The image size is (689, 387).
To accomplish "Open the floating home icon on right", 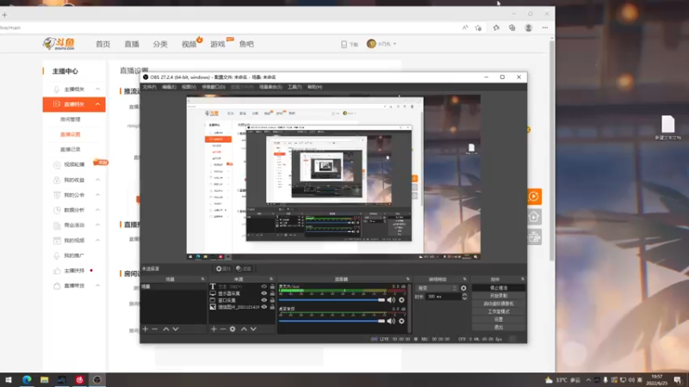I will click(534, 217).
